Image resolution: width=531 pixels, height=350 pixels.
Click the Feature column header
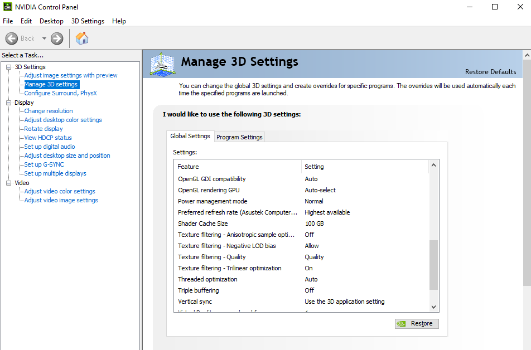tap(238, 167)
